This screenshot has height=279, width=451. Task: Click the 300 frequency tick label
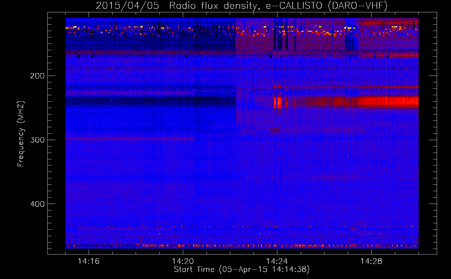point(37,140)
